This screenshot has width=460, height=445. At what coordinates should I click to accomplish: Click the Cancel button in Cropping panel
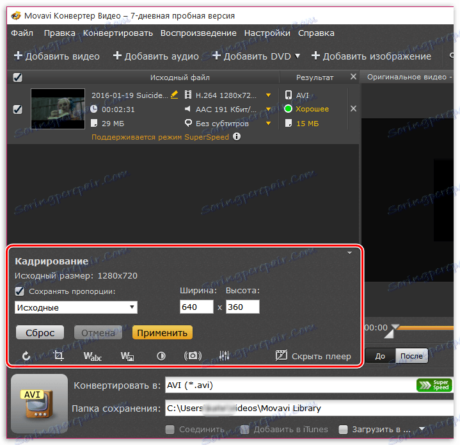[x=98, y=332]
